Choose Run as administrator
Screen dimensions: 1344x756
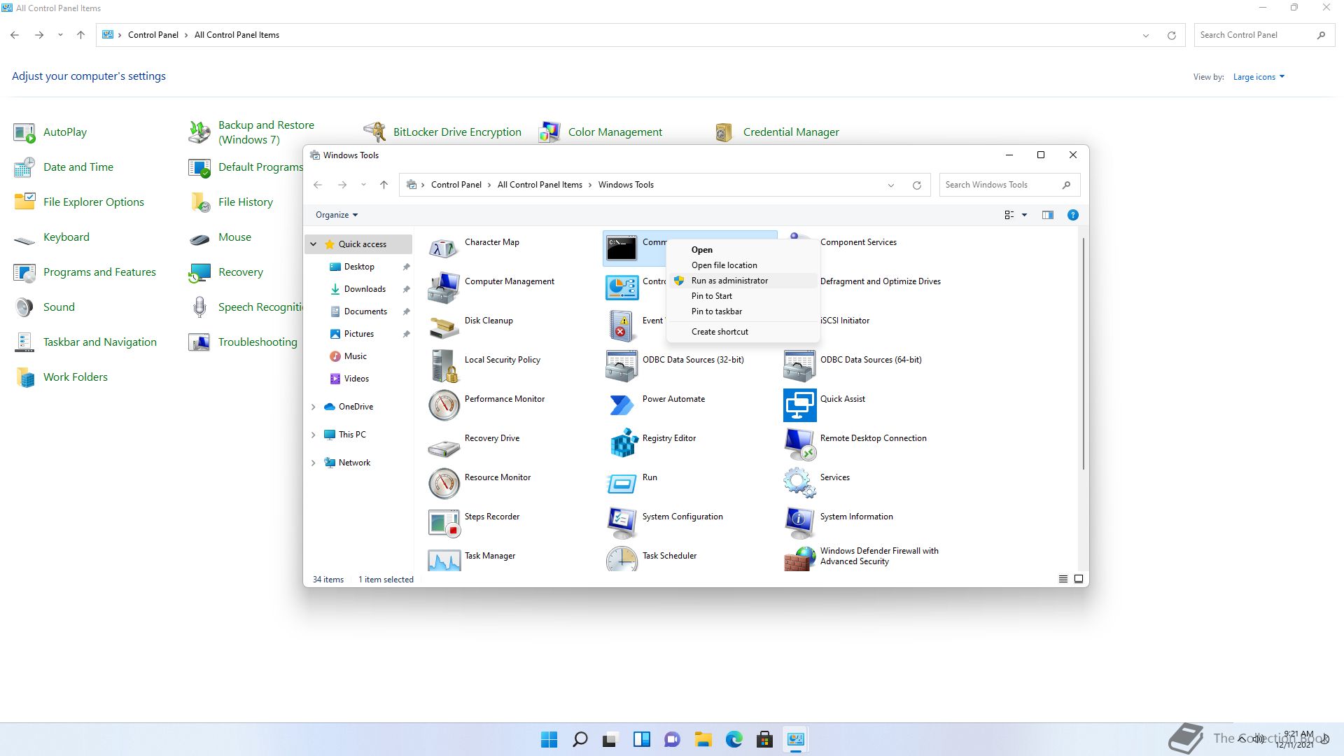click(743, 281)
